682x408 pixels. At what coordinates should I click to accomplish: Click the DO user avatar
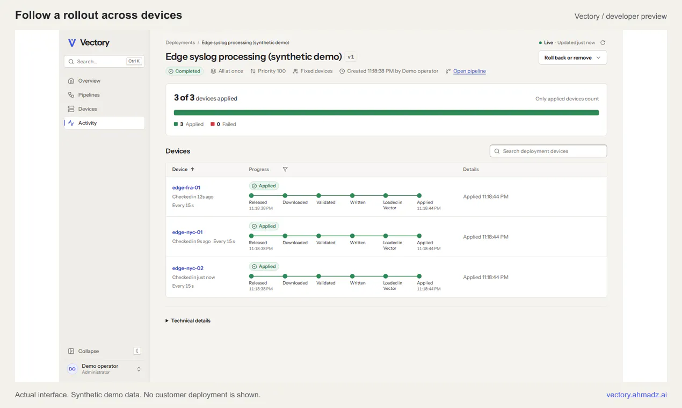click(72, 369)
